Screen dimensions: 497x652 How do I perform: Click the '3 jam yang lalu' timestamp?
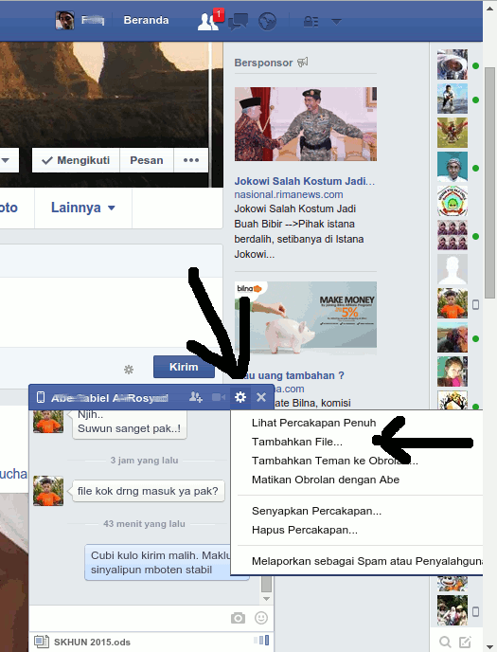(144, 461)
